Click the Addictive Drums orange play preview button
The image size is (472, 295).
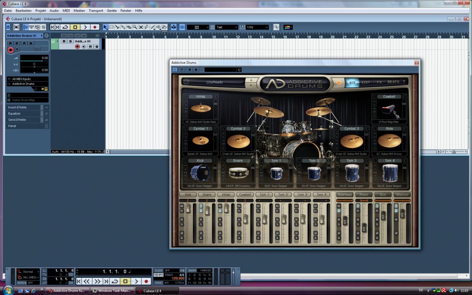click(339, 83)
